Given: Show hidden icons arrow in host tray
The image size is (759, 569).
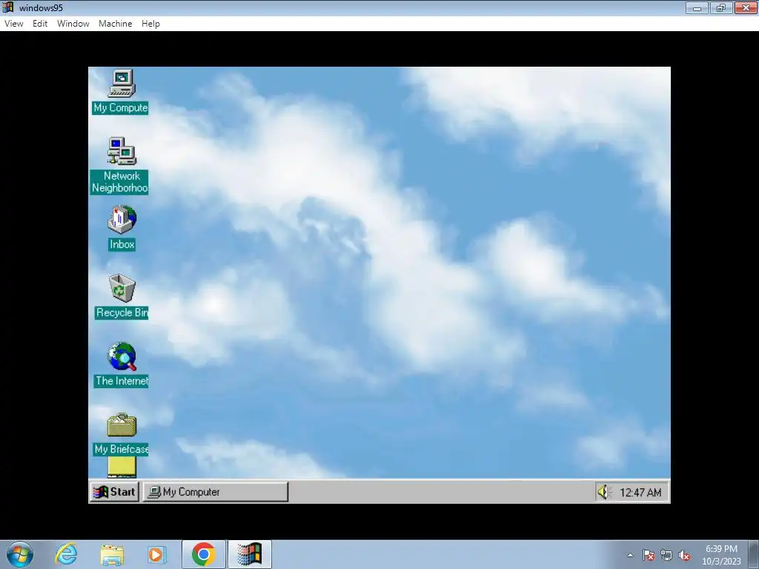Looking at the screenshot, I should click(x=630, y=556).
